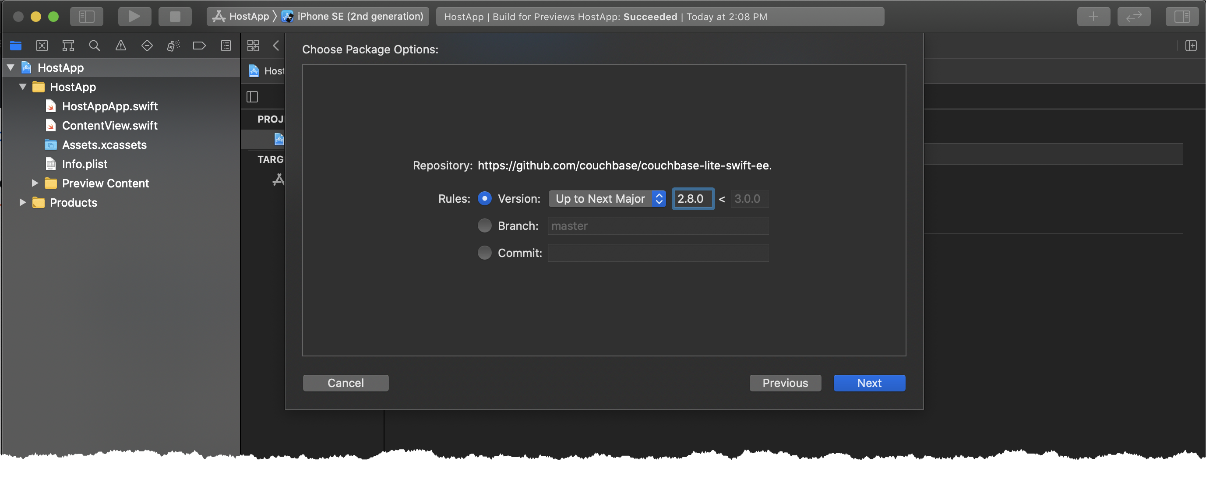Open the symbol navigator icon
Viewport: 1206px width, 479px height.
pos(68,46)
